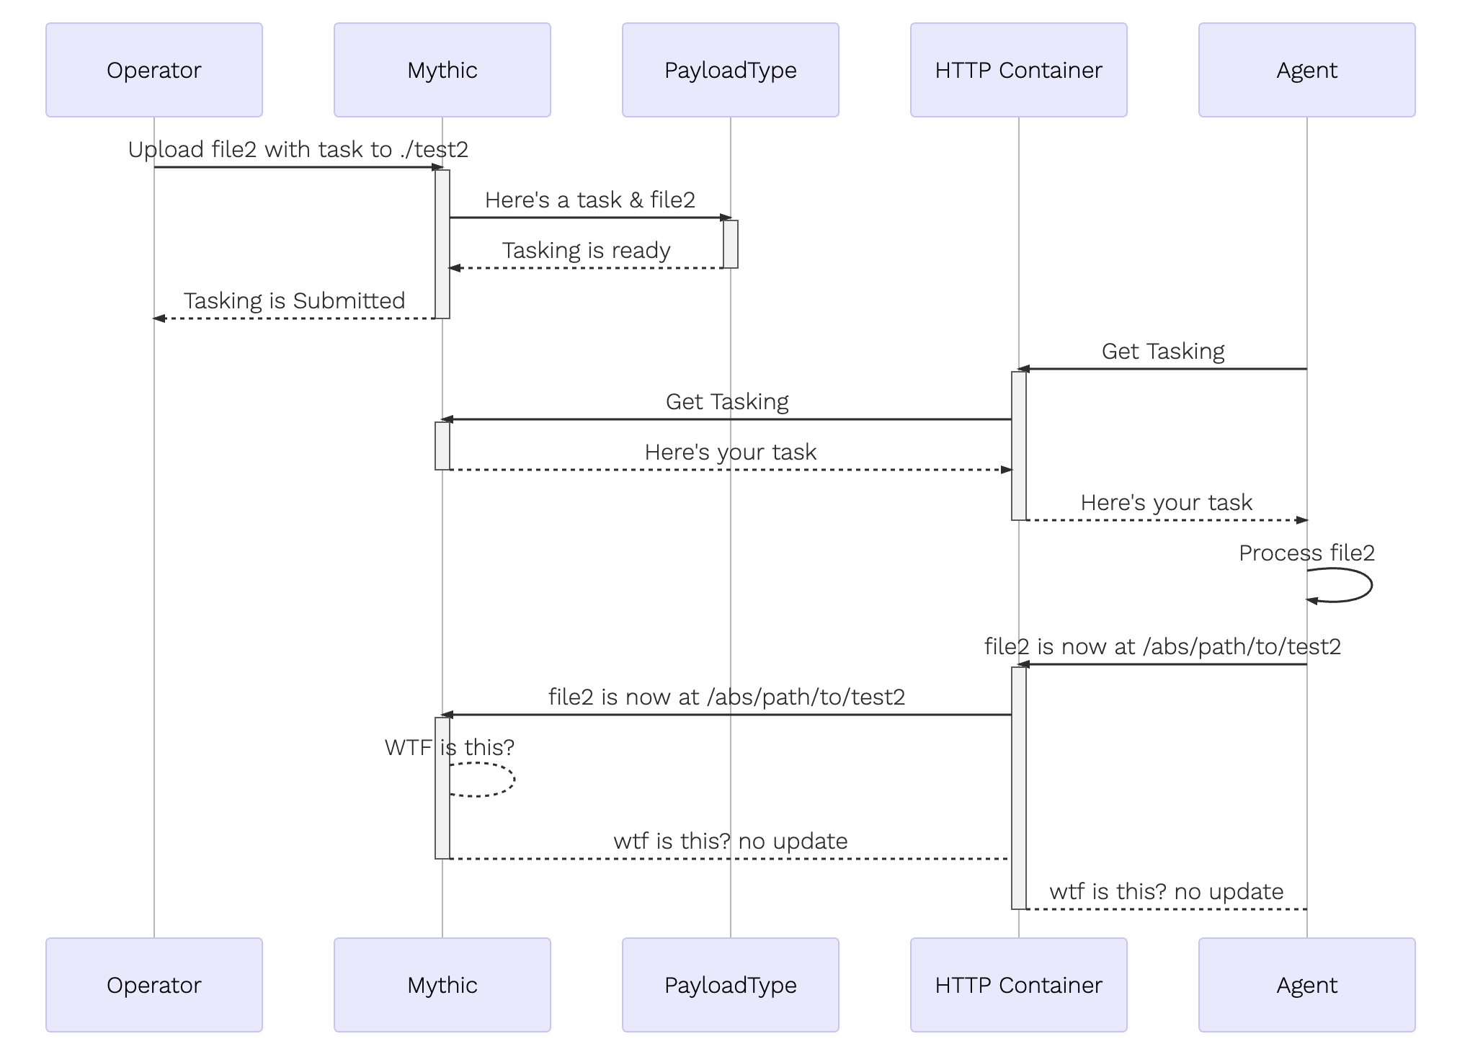The width and height of the screenshot is (1470, 1062).
Task: Select 'Tasking is Submitted' message label
Action: (x=295, y=301)
